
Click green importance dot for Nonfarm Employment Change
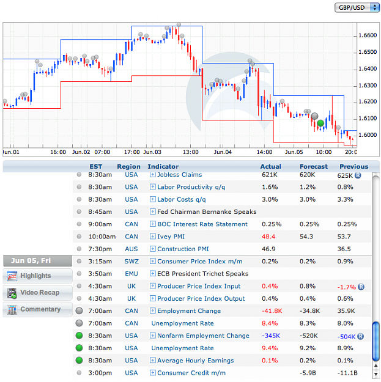click(x=79, y=336)
